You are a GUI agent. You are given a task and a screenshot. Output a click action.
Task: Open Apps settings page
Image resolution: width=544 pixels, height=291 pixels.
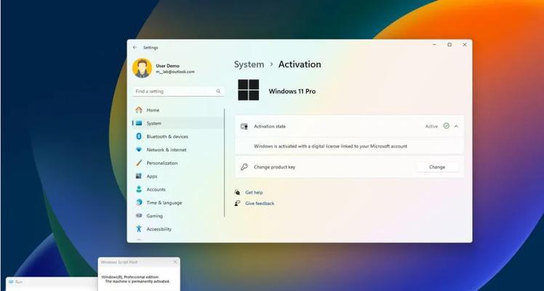pos(178,176)
